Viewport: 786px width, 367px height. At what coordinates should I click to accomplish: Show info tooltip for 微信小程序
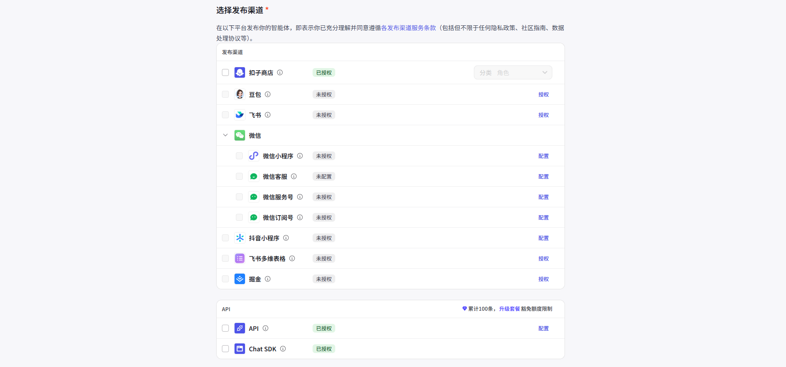300,156
